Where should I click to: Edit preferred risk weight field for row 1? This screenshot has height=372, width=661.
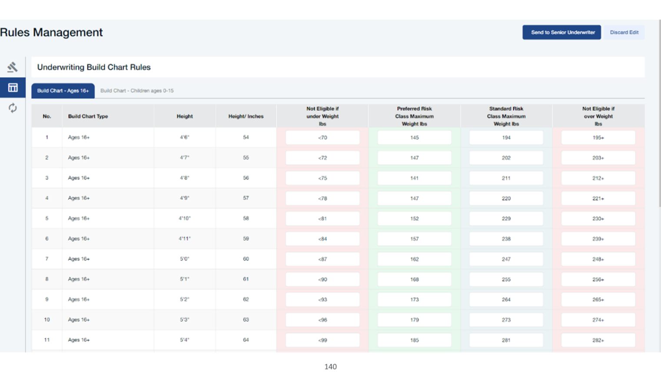click(414, 138)
